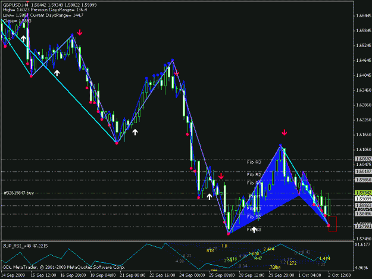Select the red down arrow above the 16 Sep swing high
Image resolution: width=372 pixels, height=279 pixels.
(80, 33)
